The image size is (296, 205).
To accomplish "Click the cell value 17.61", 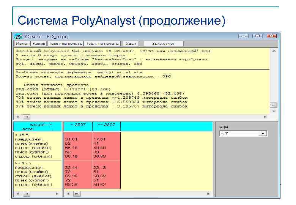I will [99, 139].
